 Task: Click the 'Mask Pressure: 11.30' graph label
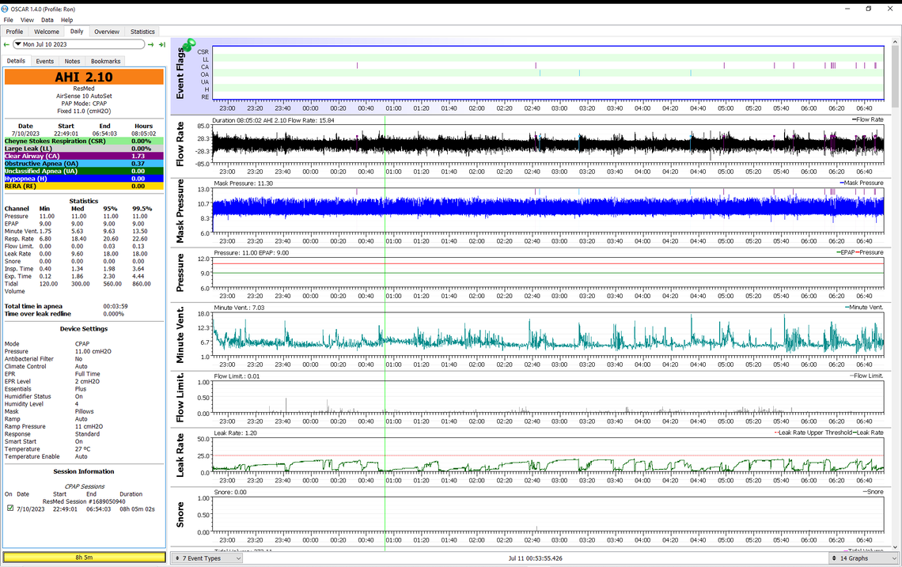[244, 183]
